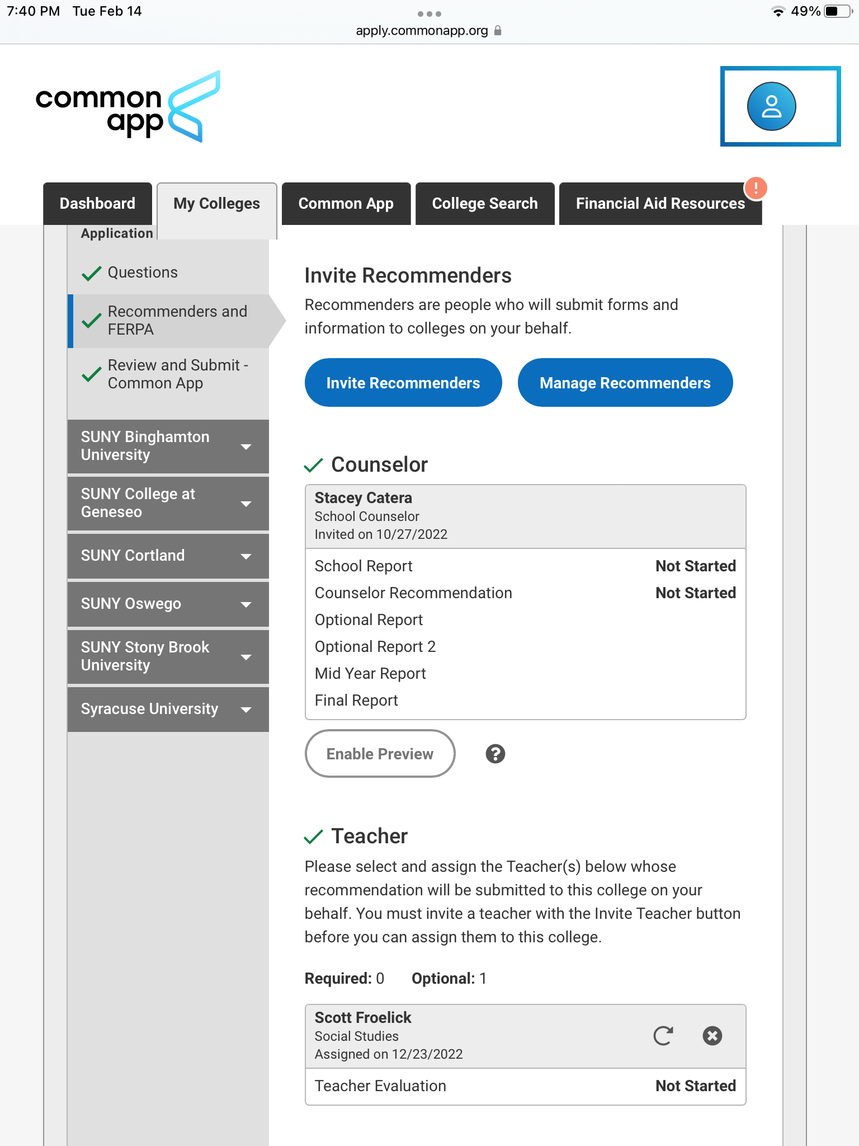Tap the battery indicator icon
The image size is (859, 1146).
click(x=838, y=11)
